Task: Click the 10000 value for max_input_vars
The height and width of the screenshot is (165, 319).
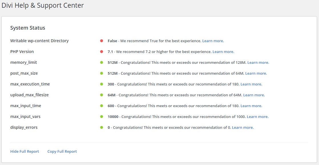Action: tap(113, 117)
